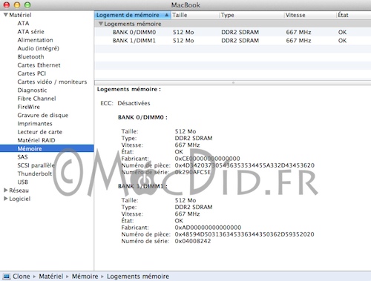This screenshot has height=281, width=371.
Task: Click the Logiciel section label
Action: 19,199
